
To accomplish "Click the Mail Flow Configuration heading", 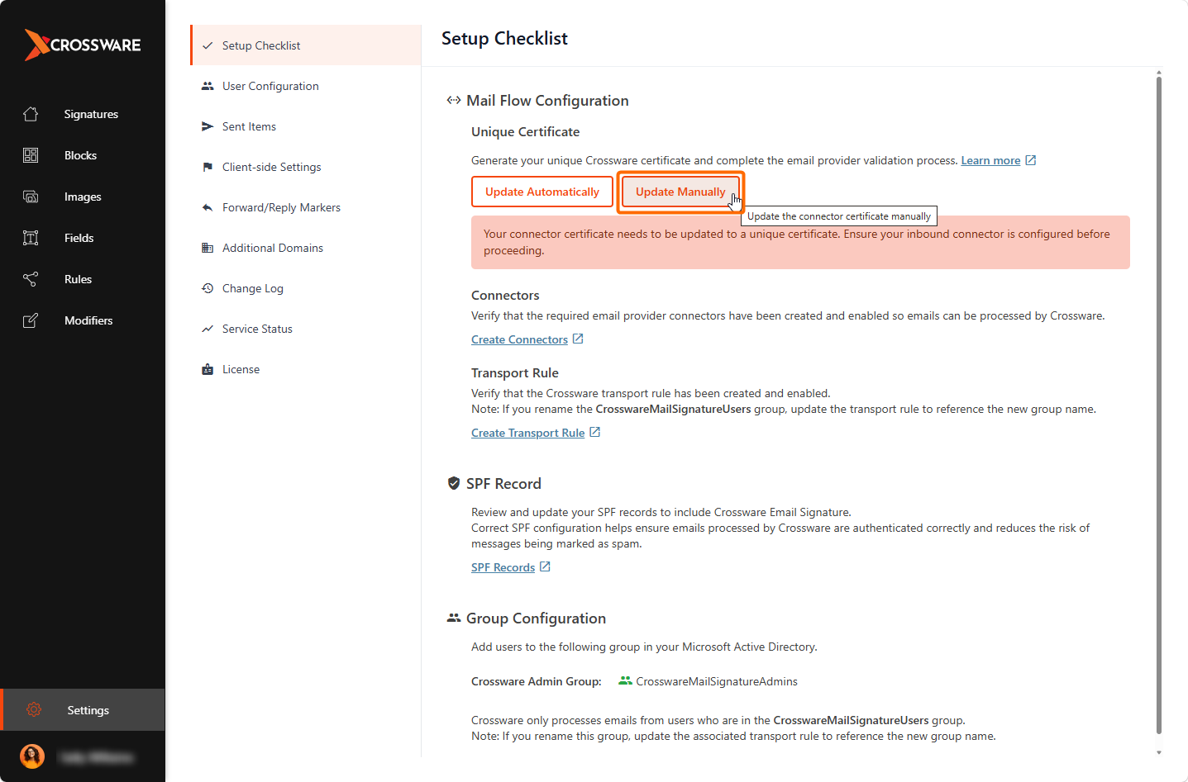I will [x=547, y=100].
